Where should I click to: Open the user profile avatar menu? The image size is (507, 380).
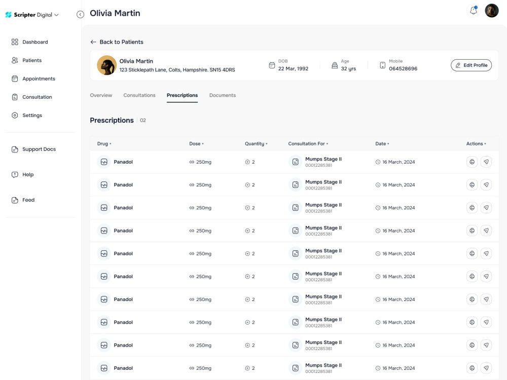(x=492, y=11)
